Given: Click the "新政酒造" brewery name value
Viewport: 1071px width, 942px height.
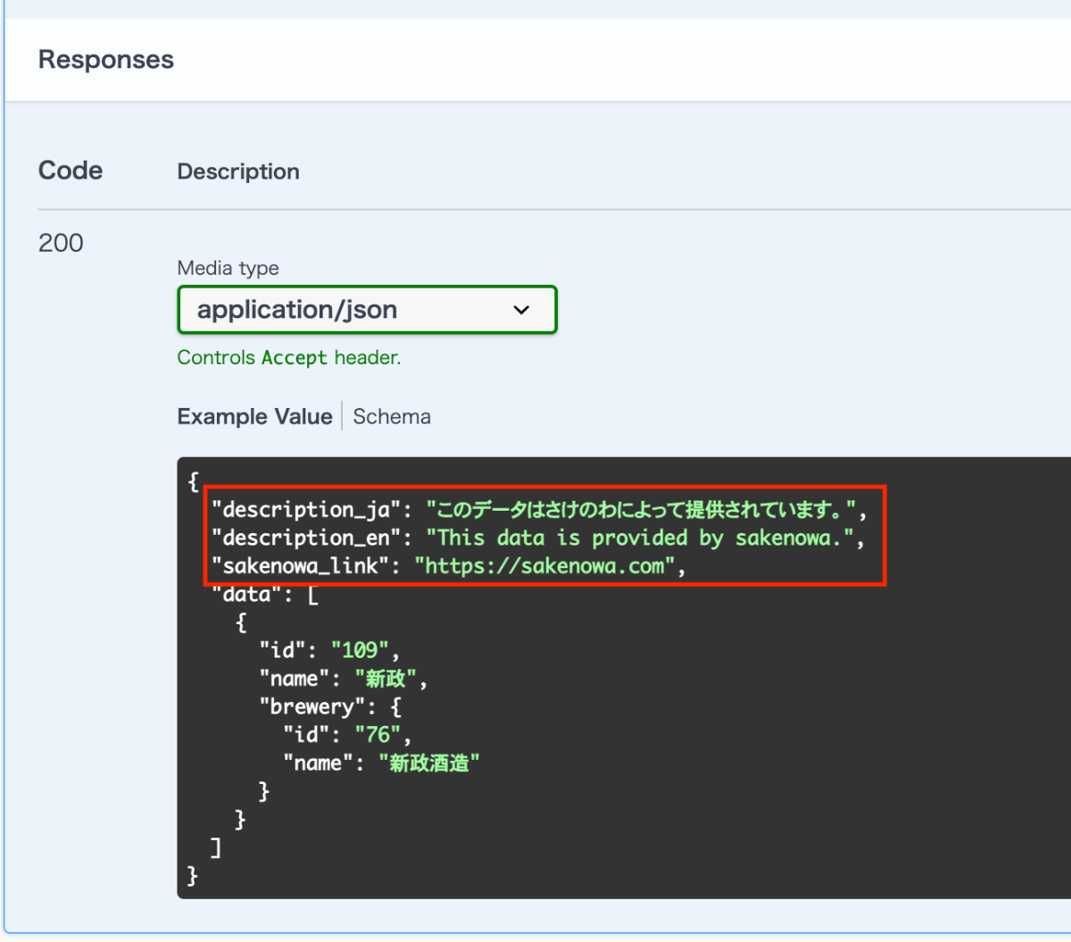Looking at the screenshot, I should point(428,763).
